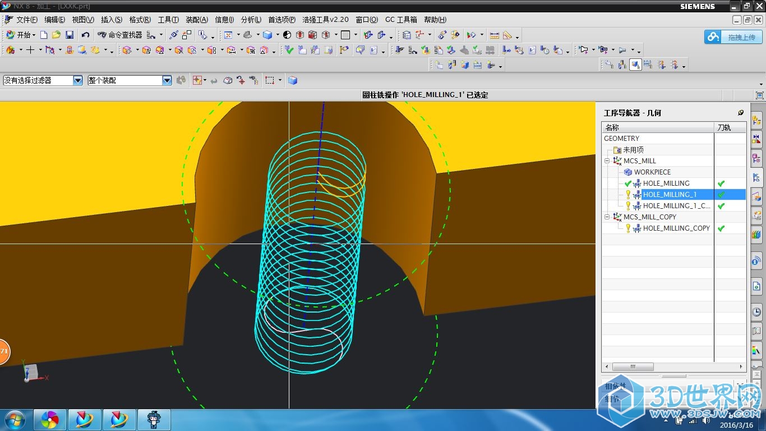Screen dimensions: 766x431
Task: Open the selection filter dropdown (没有选择过滤器)
Action: tap(78, 80)
